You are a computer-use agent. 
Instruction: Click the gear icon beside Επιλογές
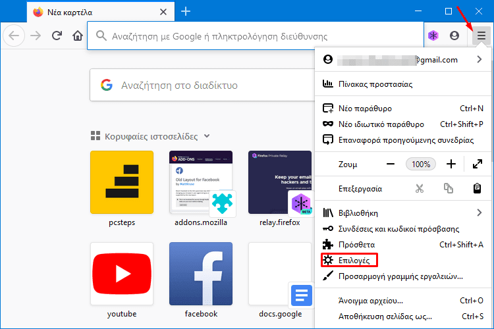click(327, 260)
